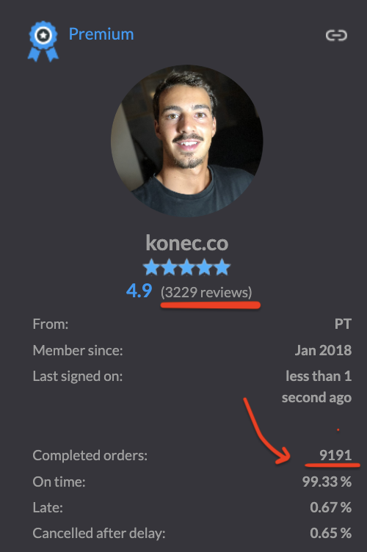This screenshot has width=367, height=552.
Task: Click the From: label
Action: click(51, 324)
